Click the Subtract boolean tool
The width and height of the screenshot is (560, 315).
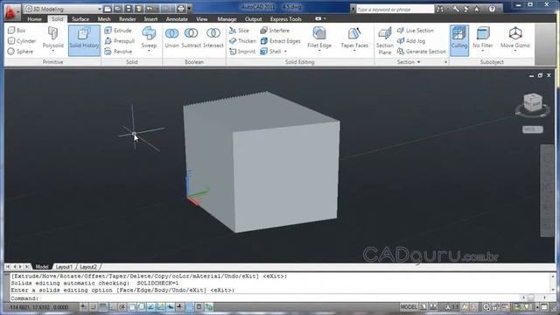tap(191, 38)
